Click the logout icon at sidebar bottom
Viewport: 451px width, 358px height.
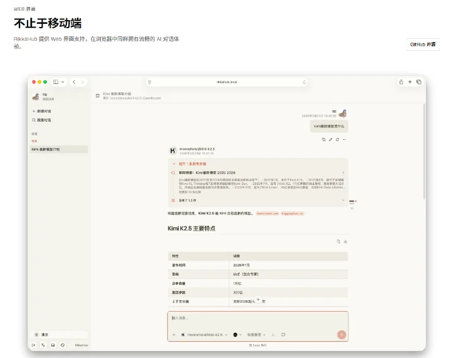(x=34, y=345)
